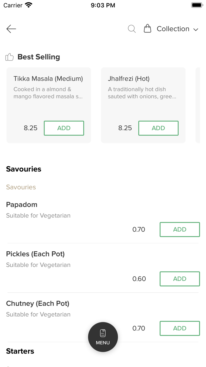Tap the battery status icon
The height and width of the screenshot is (367, 206).
(197, 5)
